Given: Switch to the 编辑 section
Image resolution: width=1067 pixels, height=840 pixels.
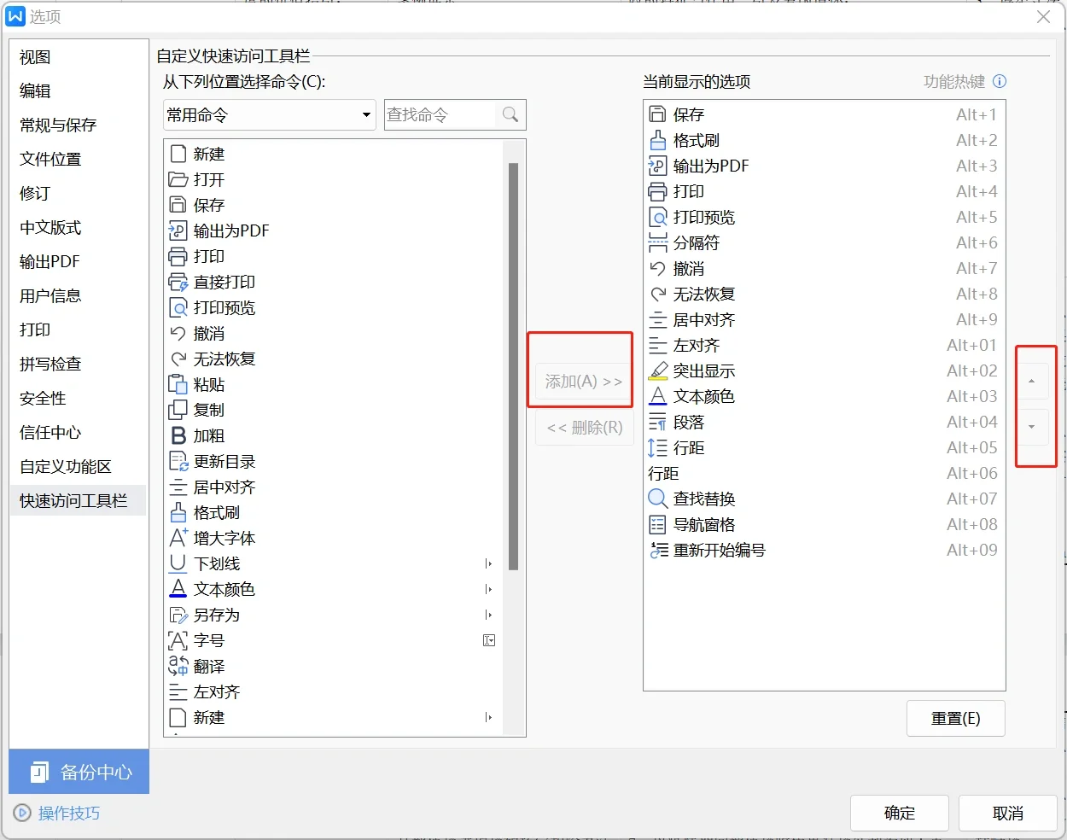Looking at the screenshot, I should [x=35, y=91].
